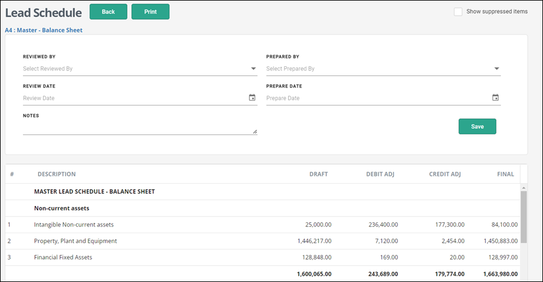Viewport: 543px width, 282px height.
Task: Click final value 128,997.00
Action: pyautogui.click(x=503, y=257)
